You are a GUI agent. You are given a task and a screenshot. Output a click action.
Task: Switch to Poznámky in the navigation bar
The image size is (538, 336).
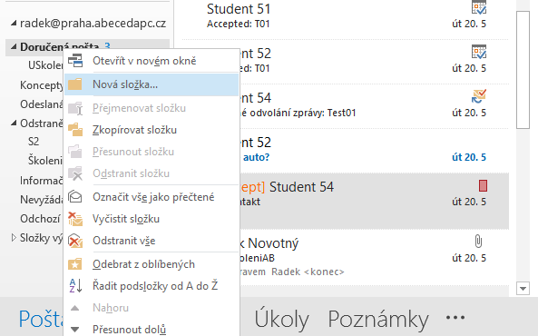[x=378, y=319]
